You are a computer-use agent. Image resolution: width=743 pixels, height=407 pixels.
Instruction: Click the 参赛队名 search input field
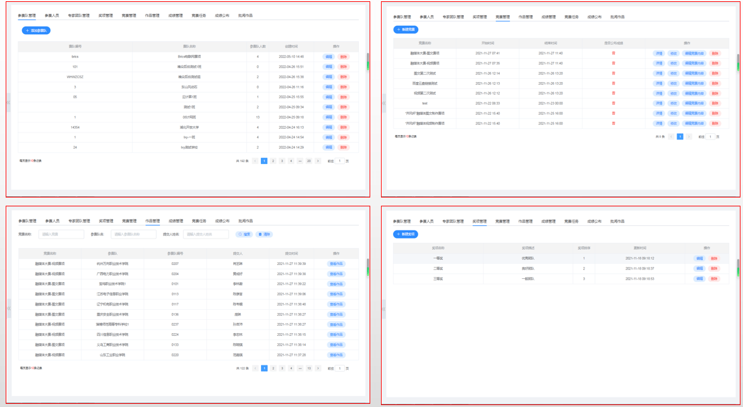click(134, 234)
